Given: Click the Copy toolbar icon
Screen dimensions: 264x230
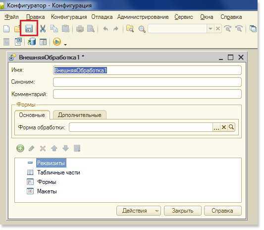Looking at the screenshot, I should point(54,28).
